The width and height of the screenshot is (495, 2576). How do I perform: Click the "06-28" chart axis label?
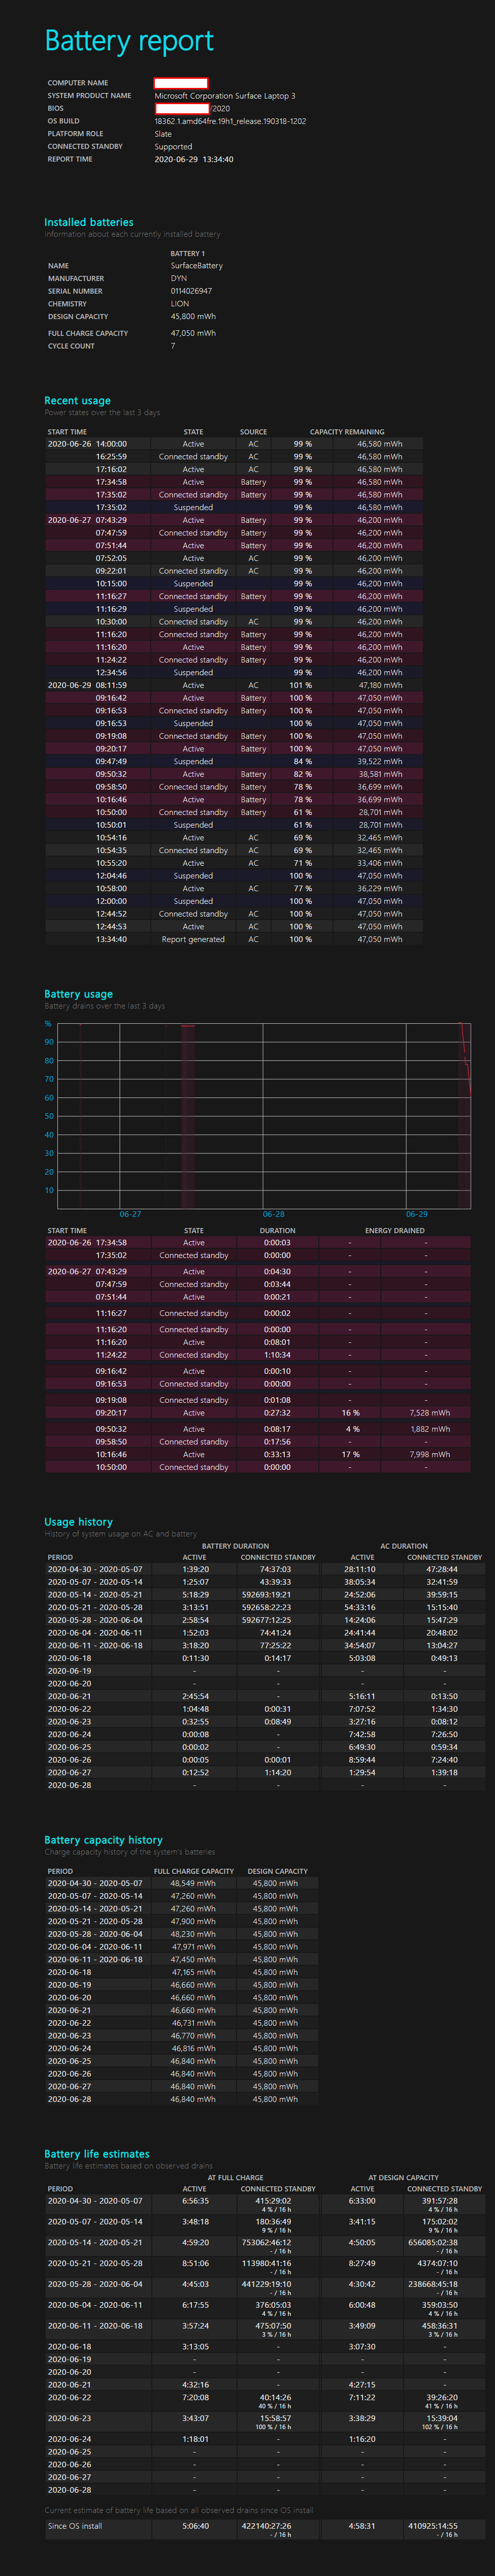coord(273,1214)
